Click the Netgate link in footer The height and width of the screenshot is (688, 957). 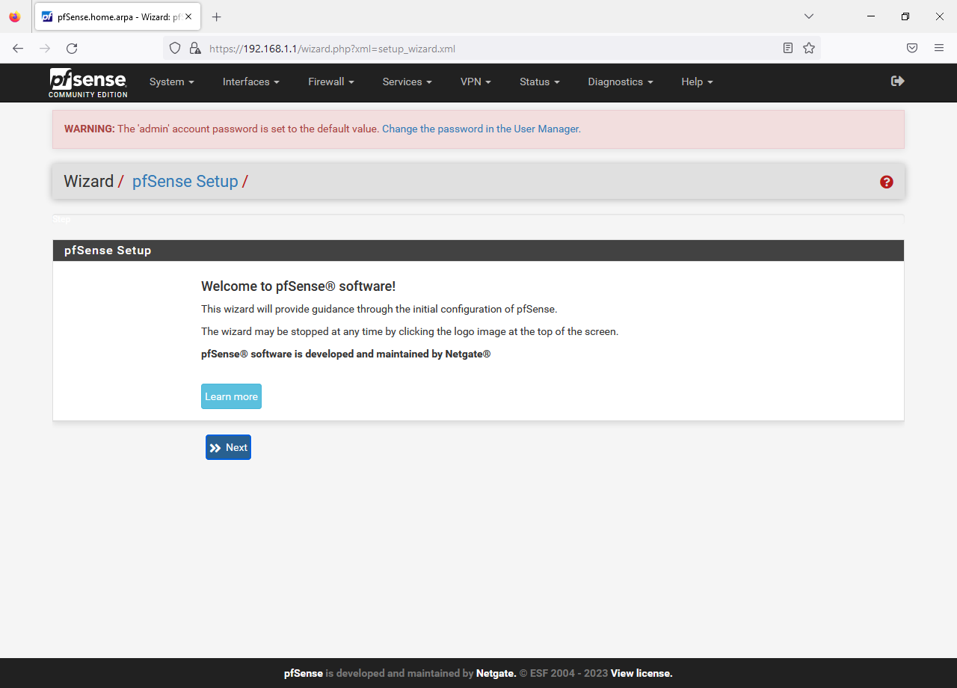(496, 673)
